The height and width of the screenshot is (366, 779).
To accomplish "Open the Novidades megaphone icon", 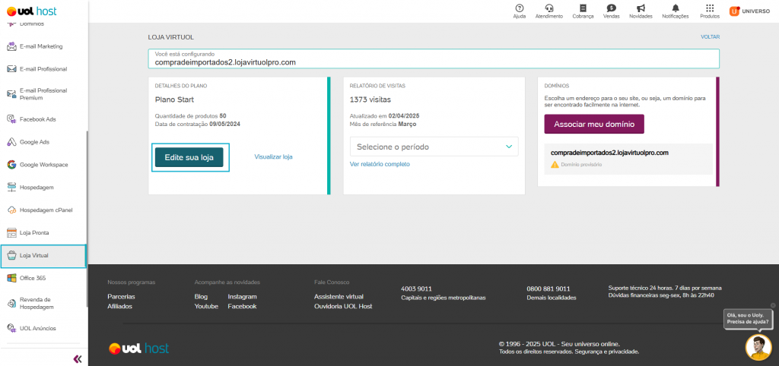I will 641,8.
